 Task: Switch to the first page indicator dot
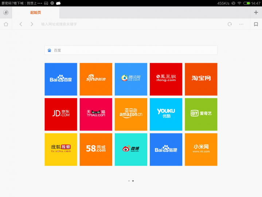[129, 181]
